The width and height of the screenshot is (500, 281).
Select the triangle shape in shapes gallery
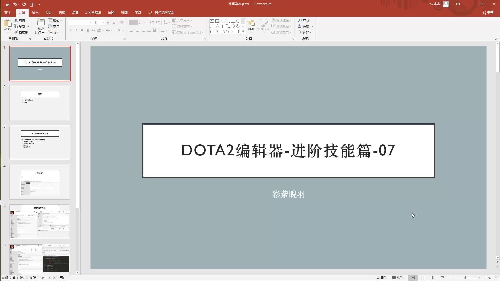coord(217,26)
